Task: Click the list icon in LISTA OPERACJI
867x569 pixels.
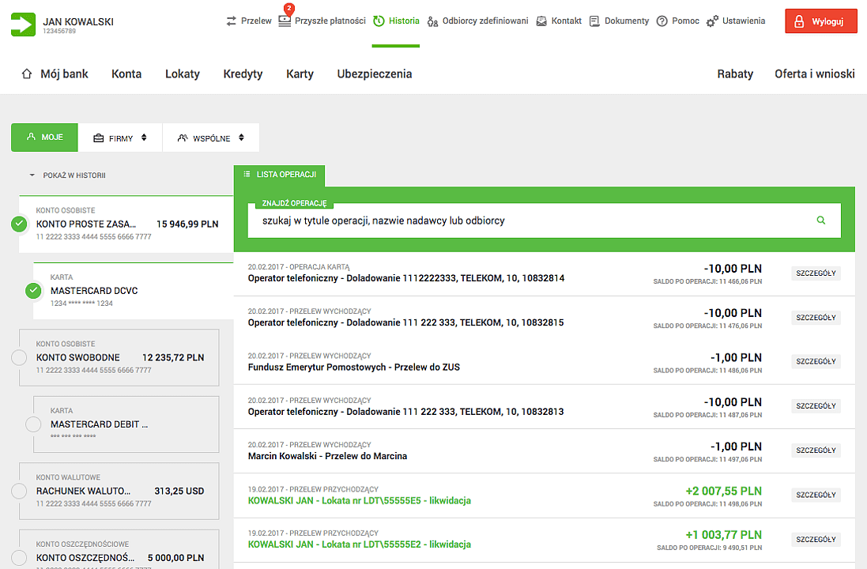Action: pos(247,174)
